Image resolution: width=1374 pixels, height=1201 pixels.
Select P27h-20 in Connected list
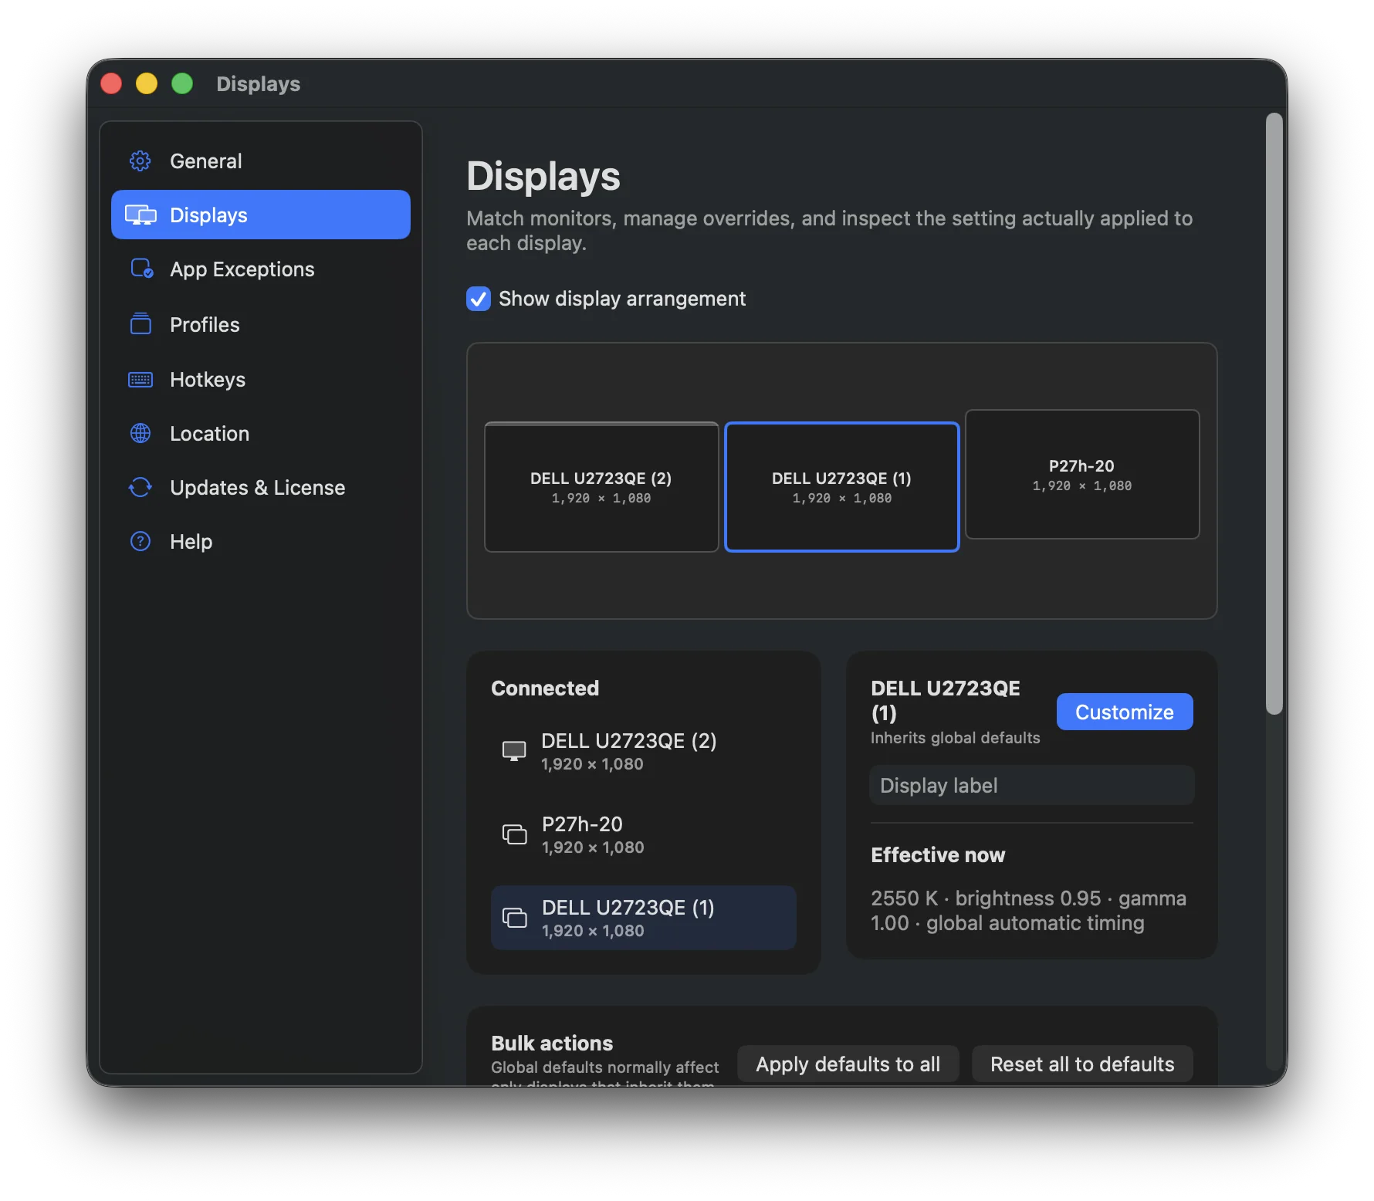coord(644,834)
